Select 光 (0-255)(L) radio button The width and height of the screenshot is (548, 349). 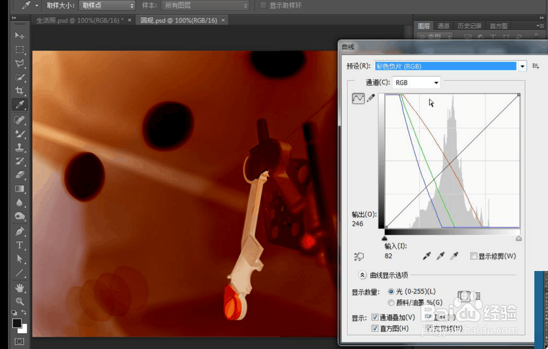click(391, 291)
